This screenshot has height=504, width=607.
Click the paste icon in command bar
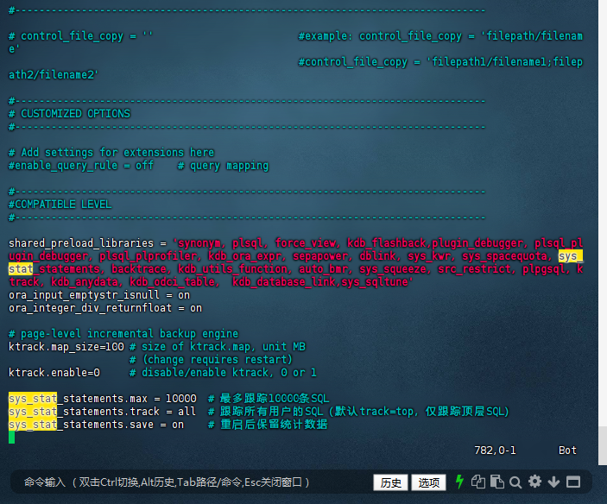pos(497,482)
